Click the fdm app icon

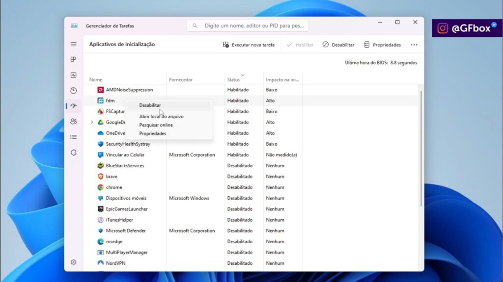[100, 101]
